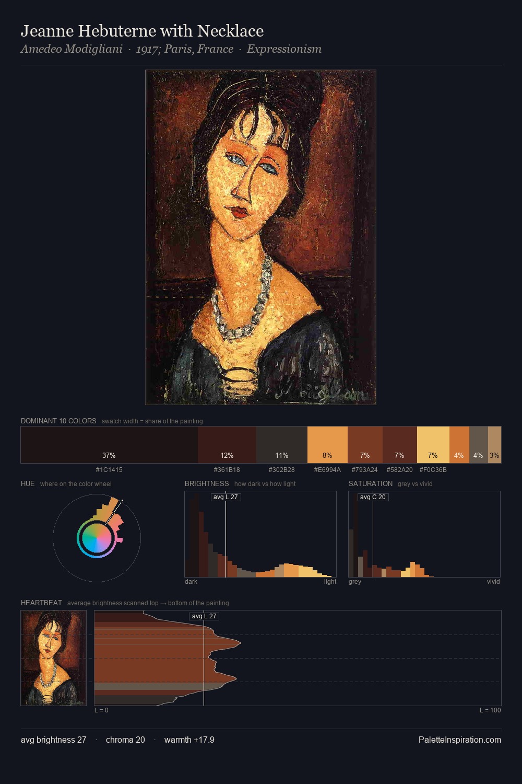Pick the 7% swatch above #582A20
The image size is (522, 784).
pyautogui.click(x=400, y=445)
